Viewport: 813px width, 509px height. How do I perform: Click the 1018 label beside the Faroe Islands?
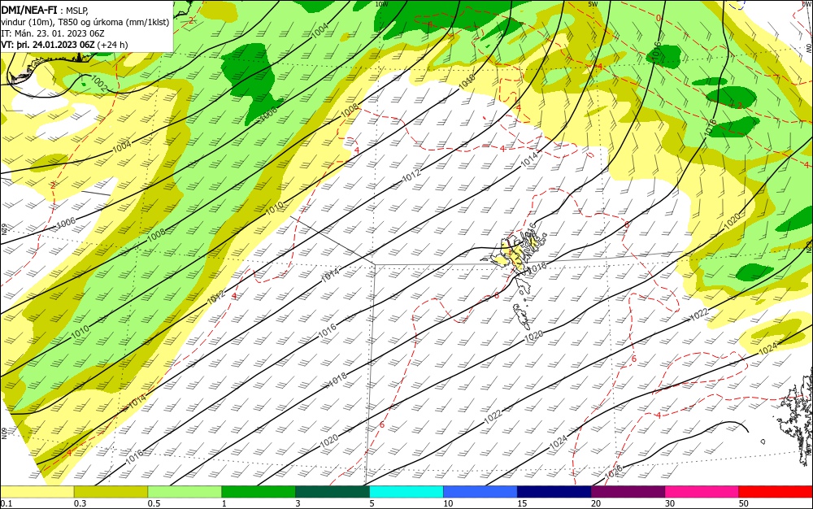pos(537,267)
